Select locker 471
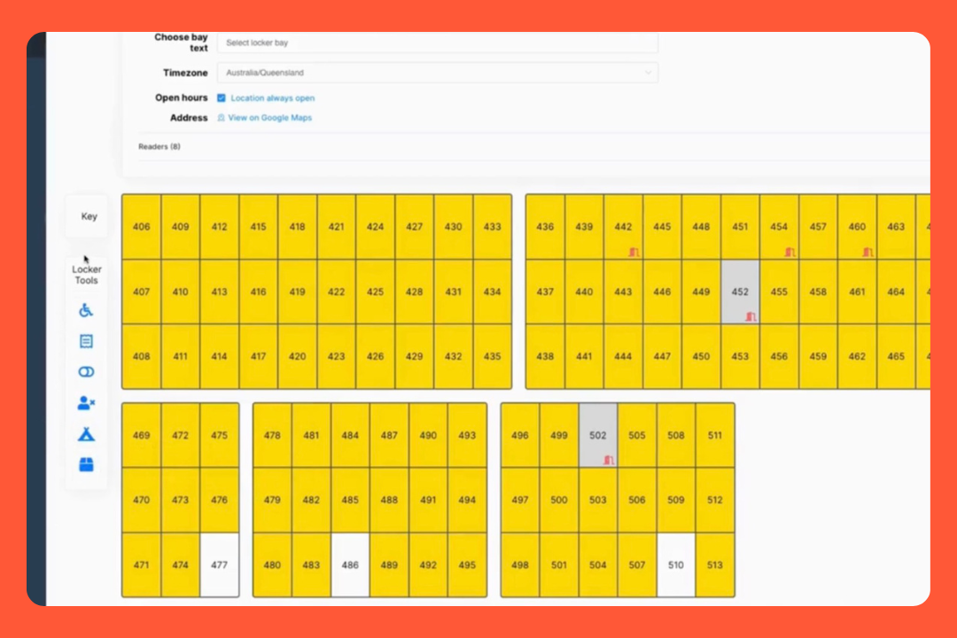 tap(142, 564)
